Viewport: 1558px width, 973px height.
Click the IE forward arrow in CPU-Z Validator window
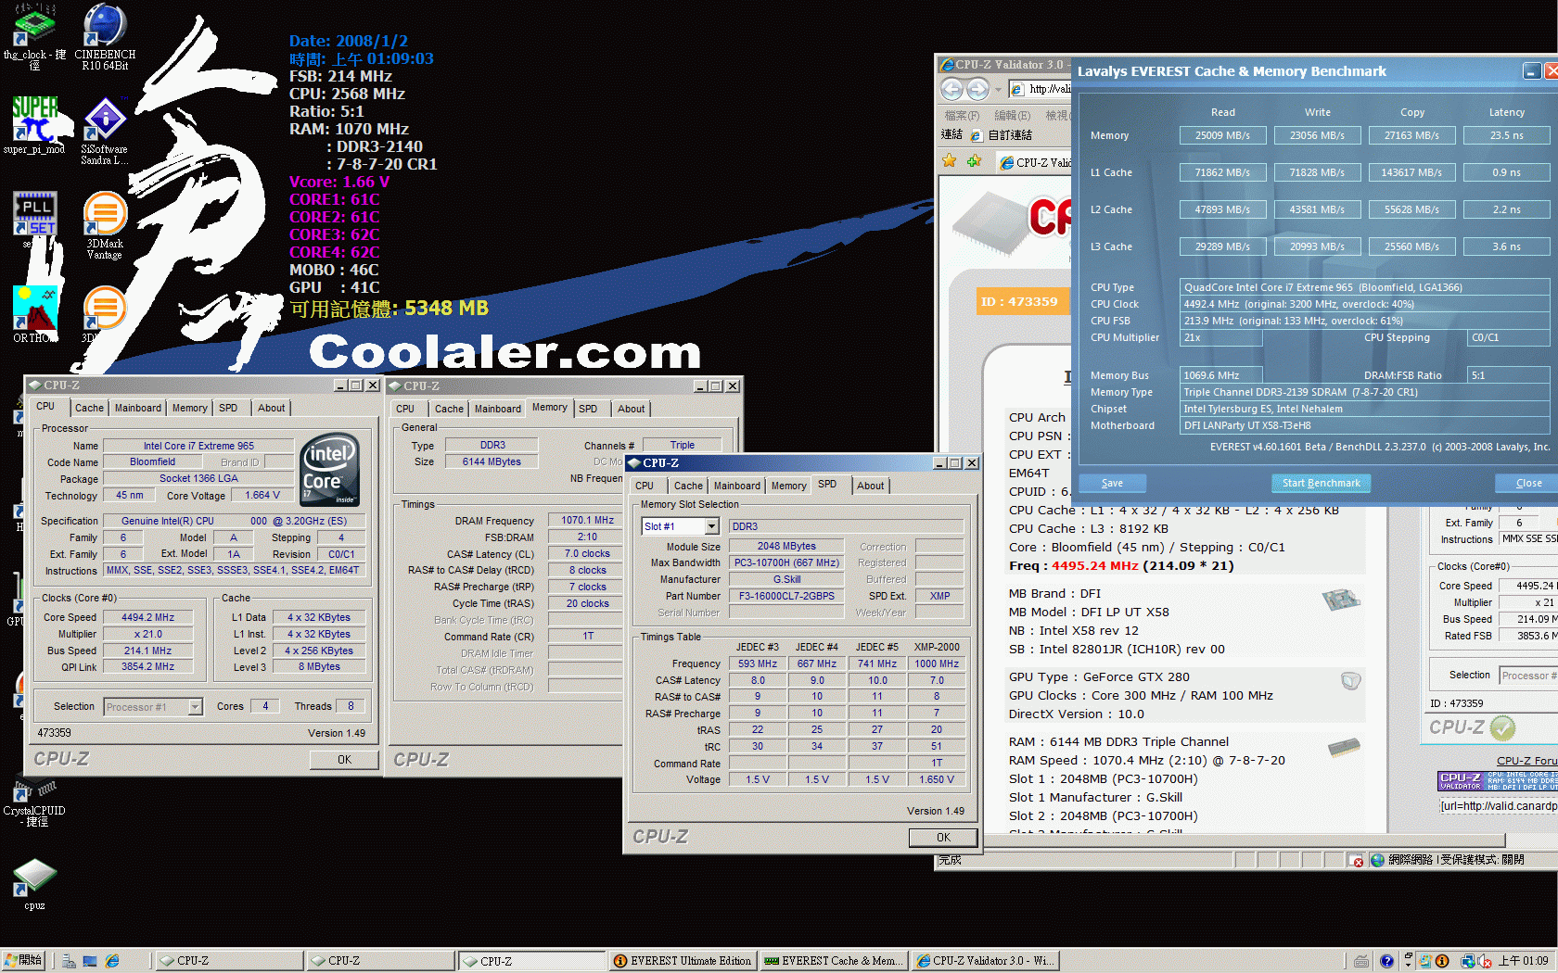click(977, 89)
